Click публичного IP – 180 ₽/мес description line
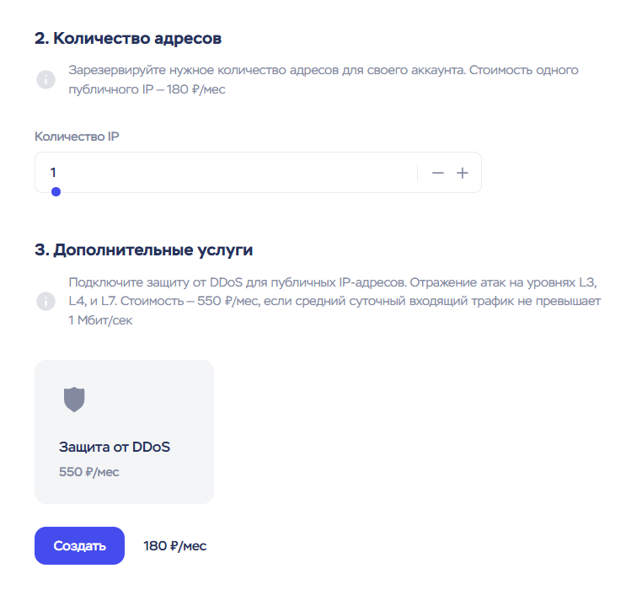Screen dimensions: 642x606 pos(147,89)
